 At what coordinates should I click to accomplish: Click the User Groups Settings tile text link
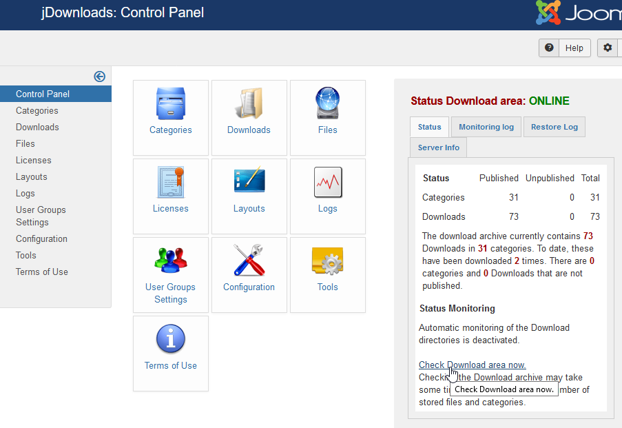[x=171, y=293]
